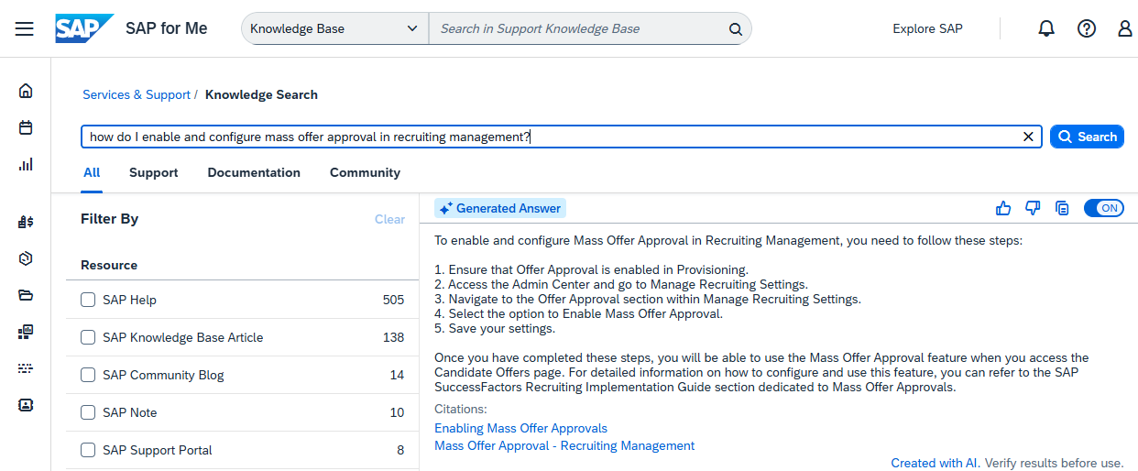Switch to the Support tab
The height and width of the screenshot is (471, 1138).
[x=154, y=172]
